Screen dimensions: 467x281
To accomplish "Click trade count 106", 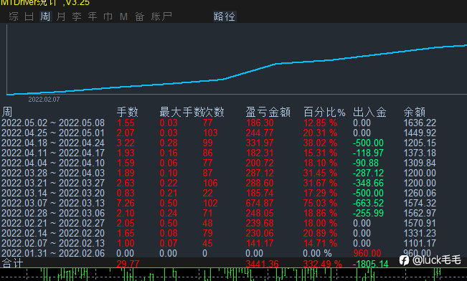I will (210, 183).
